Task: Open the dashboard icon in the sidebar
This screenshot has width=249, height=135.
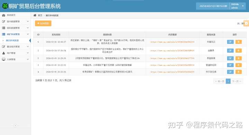Action: tap(3, 15)
